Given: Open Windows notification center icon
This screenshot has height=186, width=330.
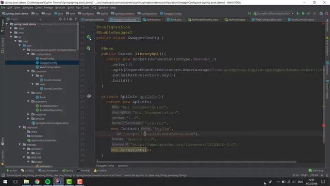Looking at the screenshot, I should [323, 181].
